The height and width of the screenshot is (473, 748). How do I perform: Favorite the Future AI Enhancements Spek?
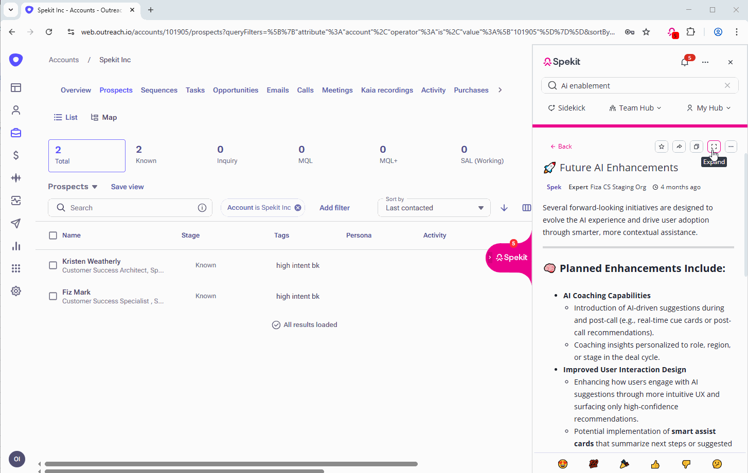point(662,147)
